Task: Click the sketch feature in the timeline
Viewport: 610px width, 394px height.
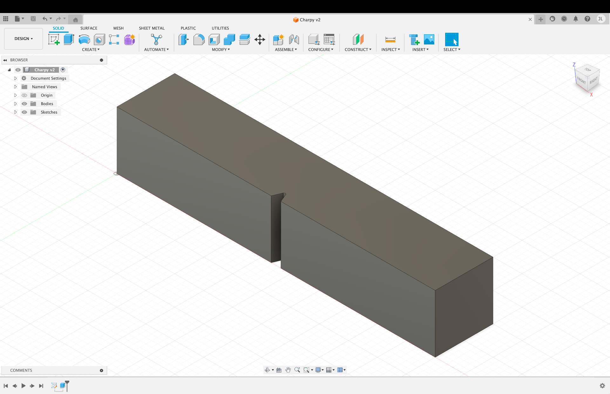Action: click(54, 385)
